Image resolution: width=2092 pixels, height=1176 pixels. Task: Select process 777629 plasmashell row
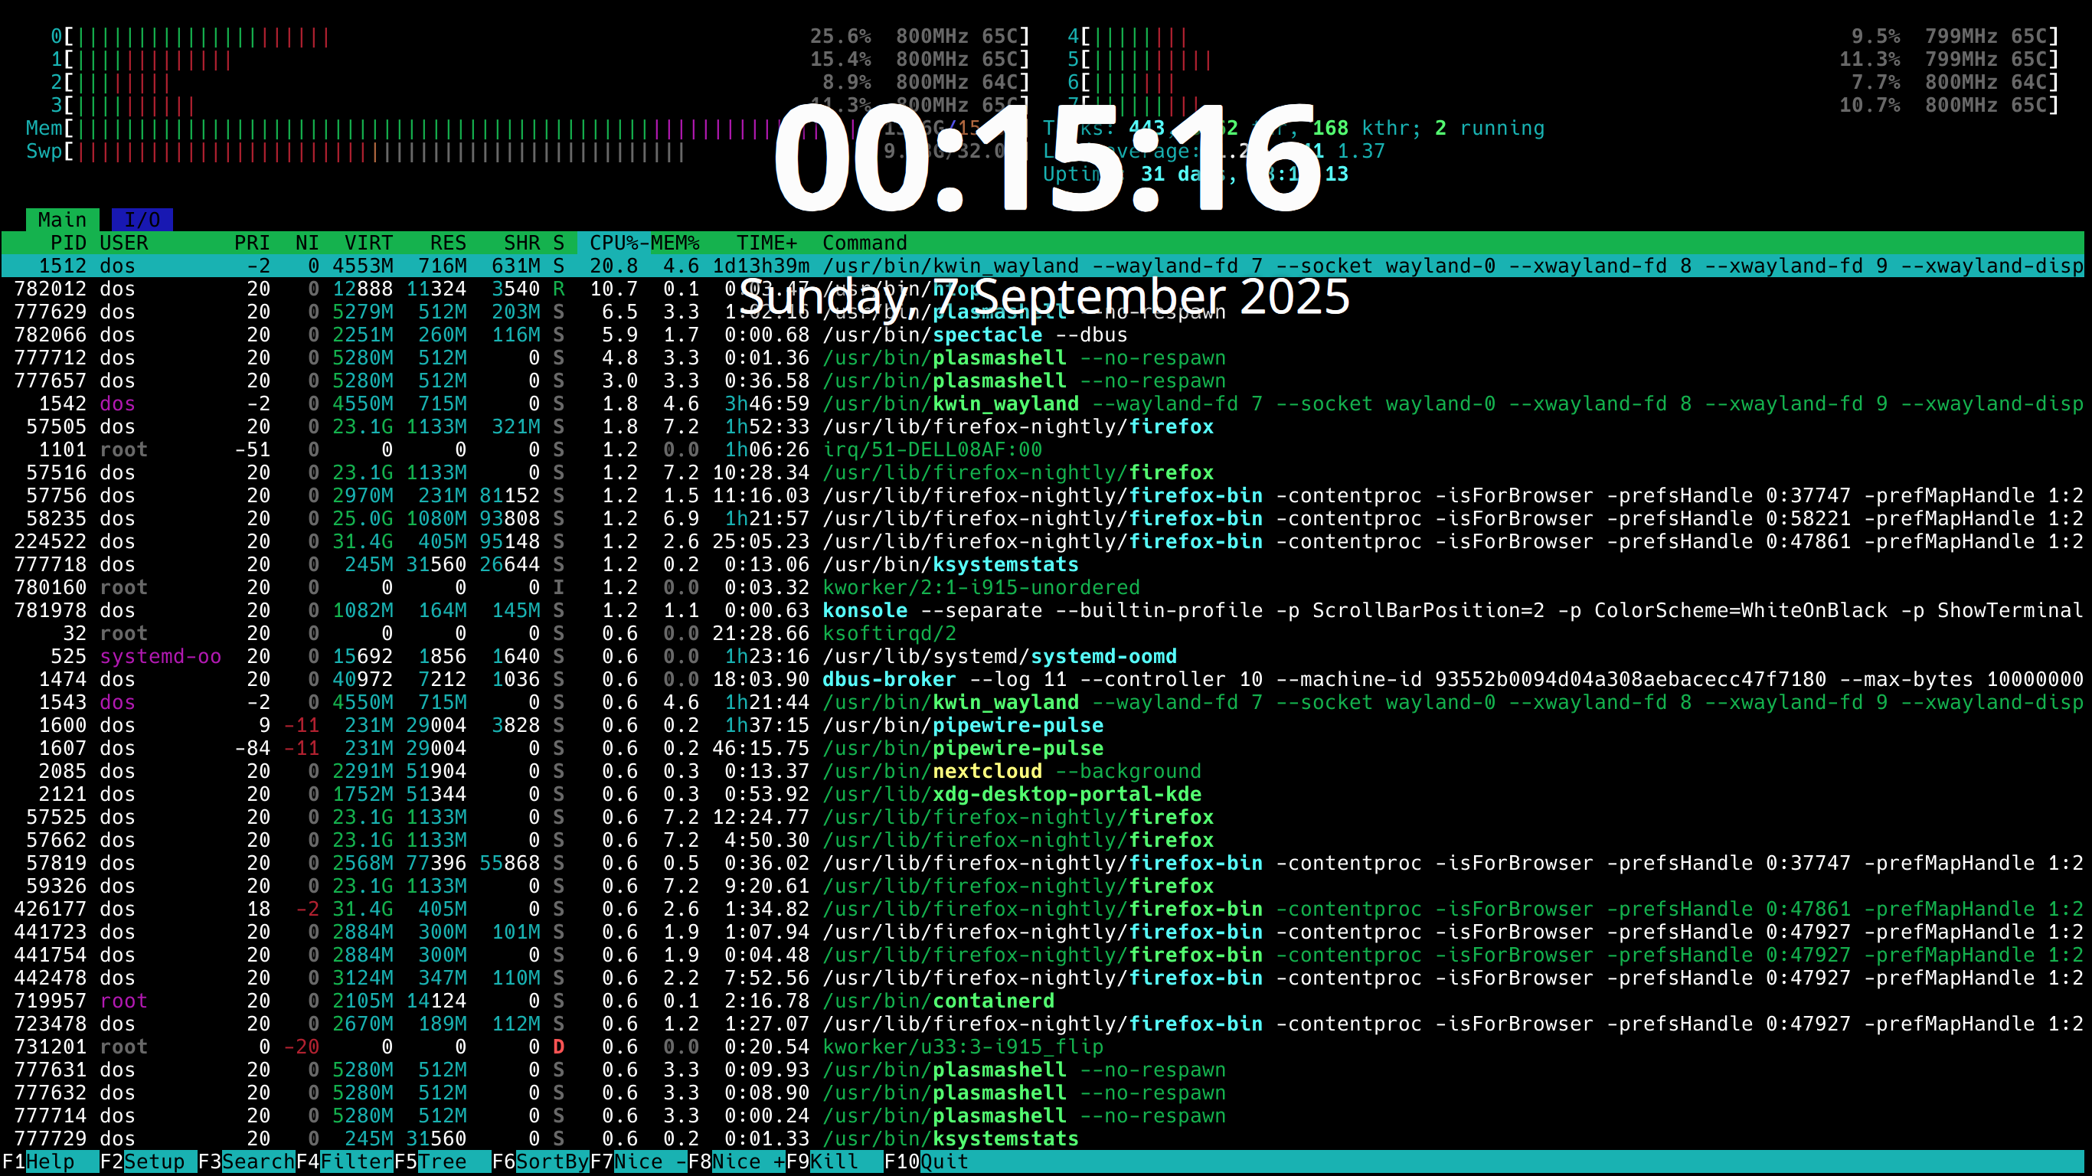[x=1043, y=312]
